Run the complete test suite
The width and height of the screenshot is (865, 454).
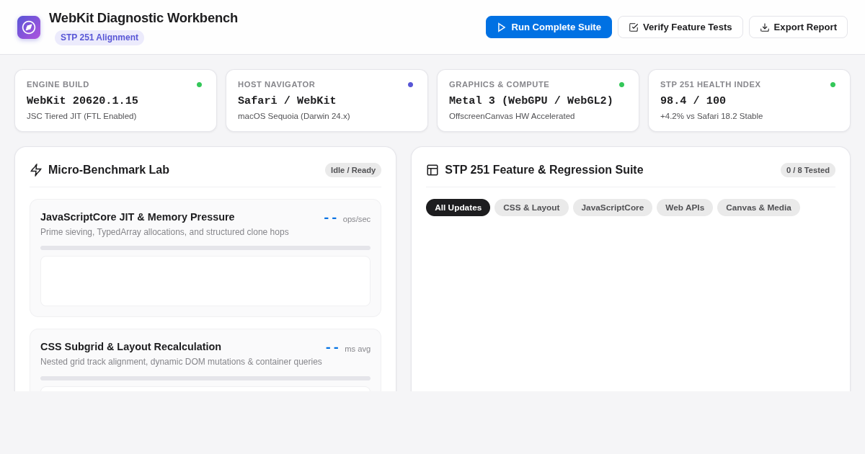coord(549,27)
